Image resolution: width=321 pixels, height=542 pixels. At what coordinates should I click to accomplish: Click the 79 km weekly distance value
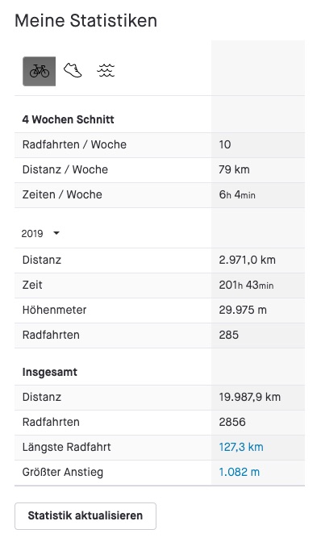[234, 169]
